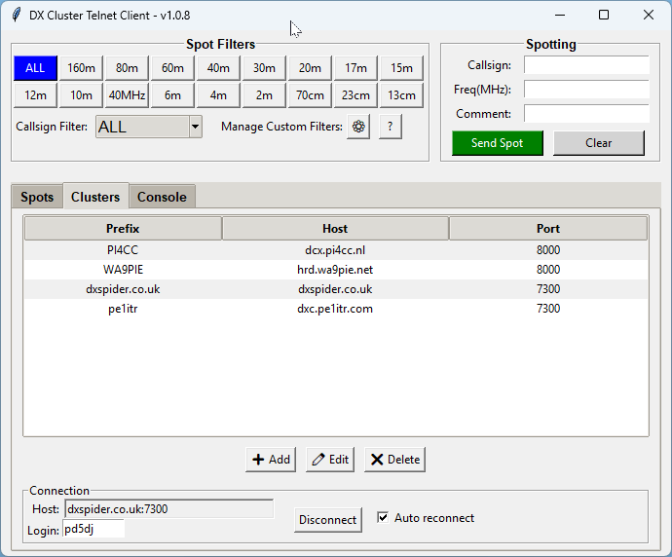Switch to the Console tab

pyautogui.click(x=162, y=197)
